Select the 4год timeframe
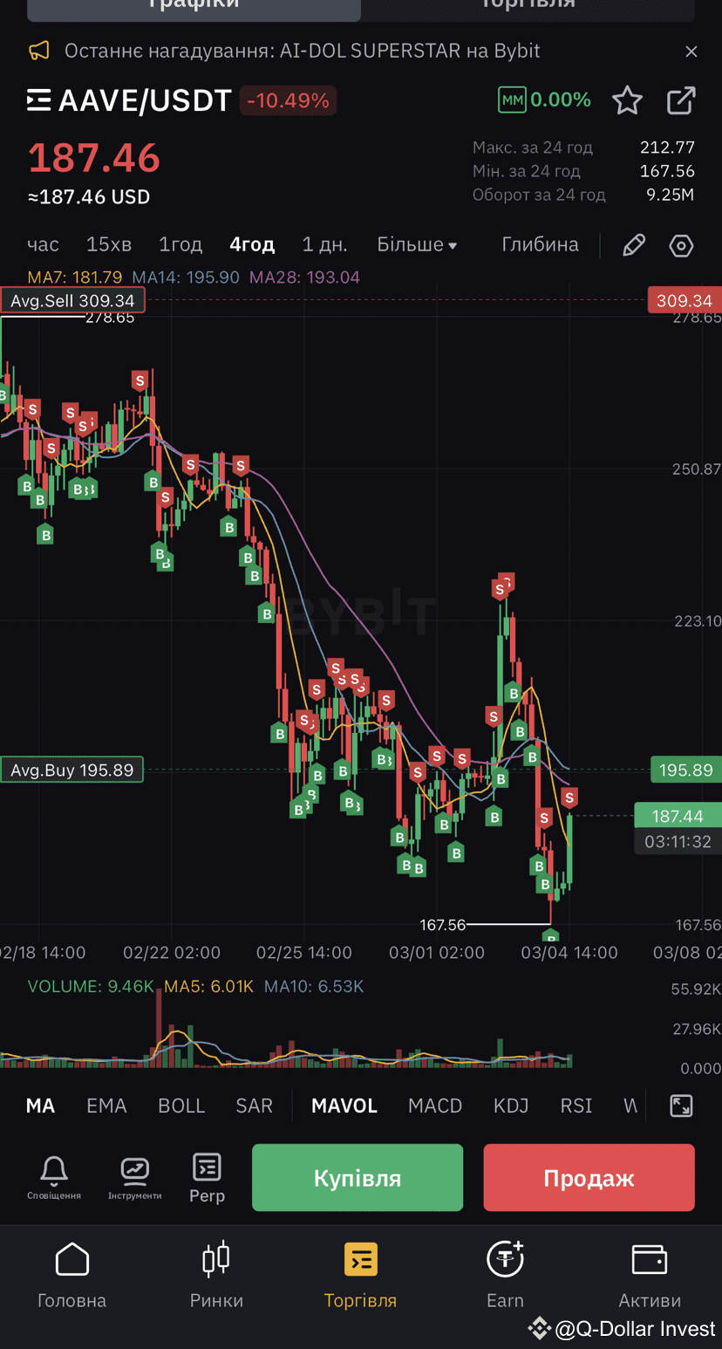The width and height of the screenshot is (722, 1349). pos(252,244)
